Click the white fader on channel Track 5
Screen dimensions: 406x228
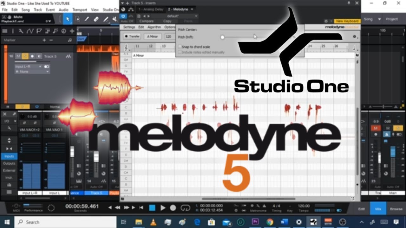[96, 157]
